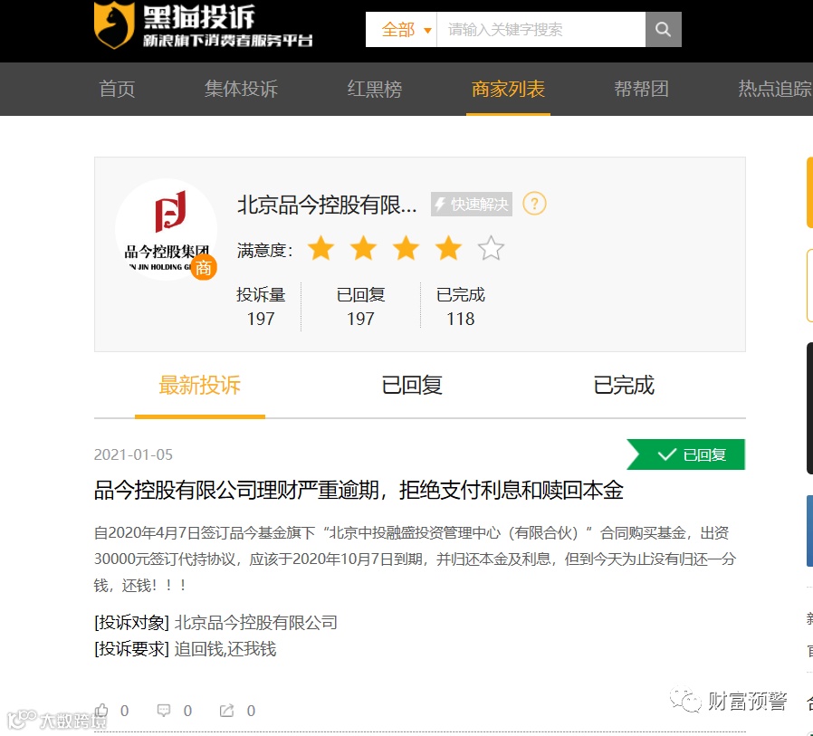This screenshot has width=813, height=736.
Task: Click complaint description starting 自2020年4月7日
Action: pyautogui.click(x=415, y=559)
